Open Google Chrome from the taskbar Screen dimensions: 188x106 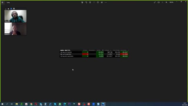coord(31,104)
